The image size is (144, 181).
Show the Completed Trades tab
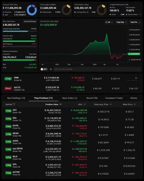[x=114, y=98]
